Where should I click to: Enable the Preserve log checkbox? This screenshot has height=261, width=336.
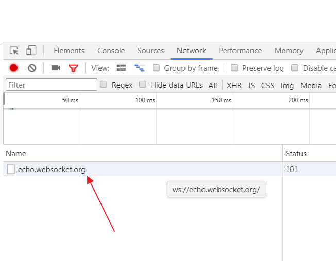pos(234,68)
